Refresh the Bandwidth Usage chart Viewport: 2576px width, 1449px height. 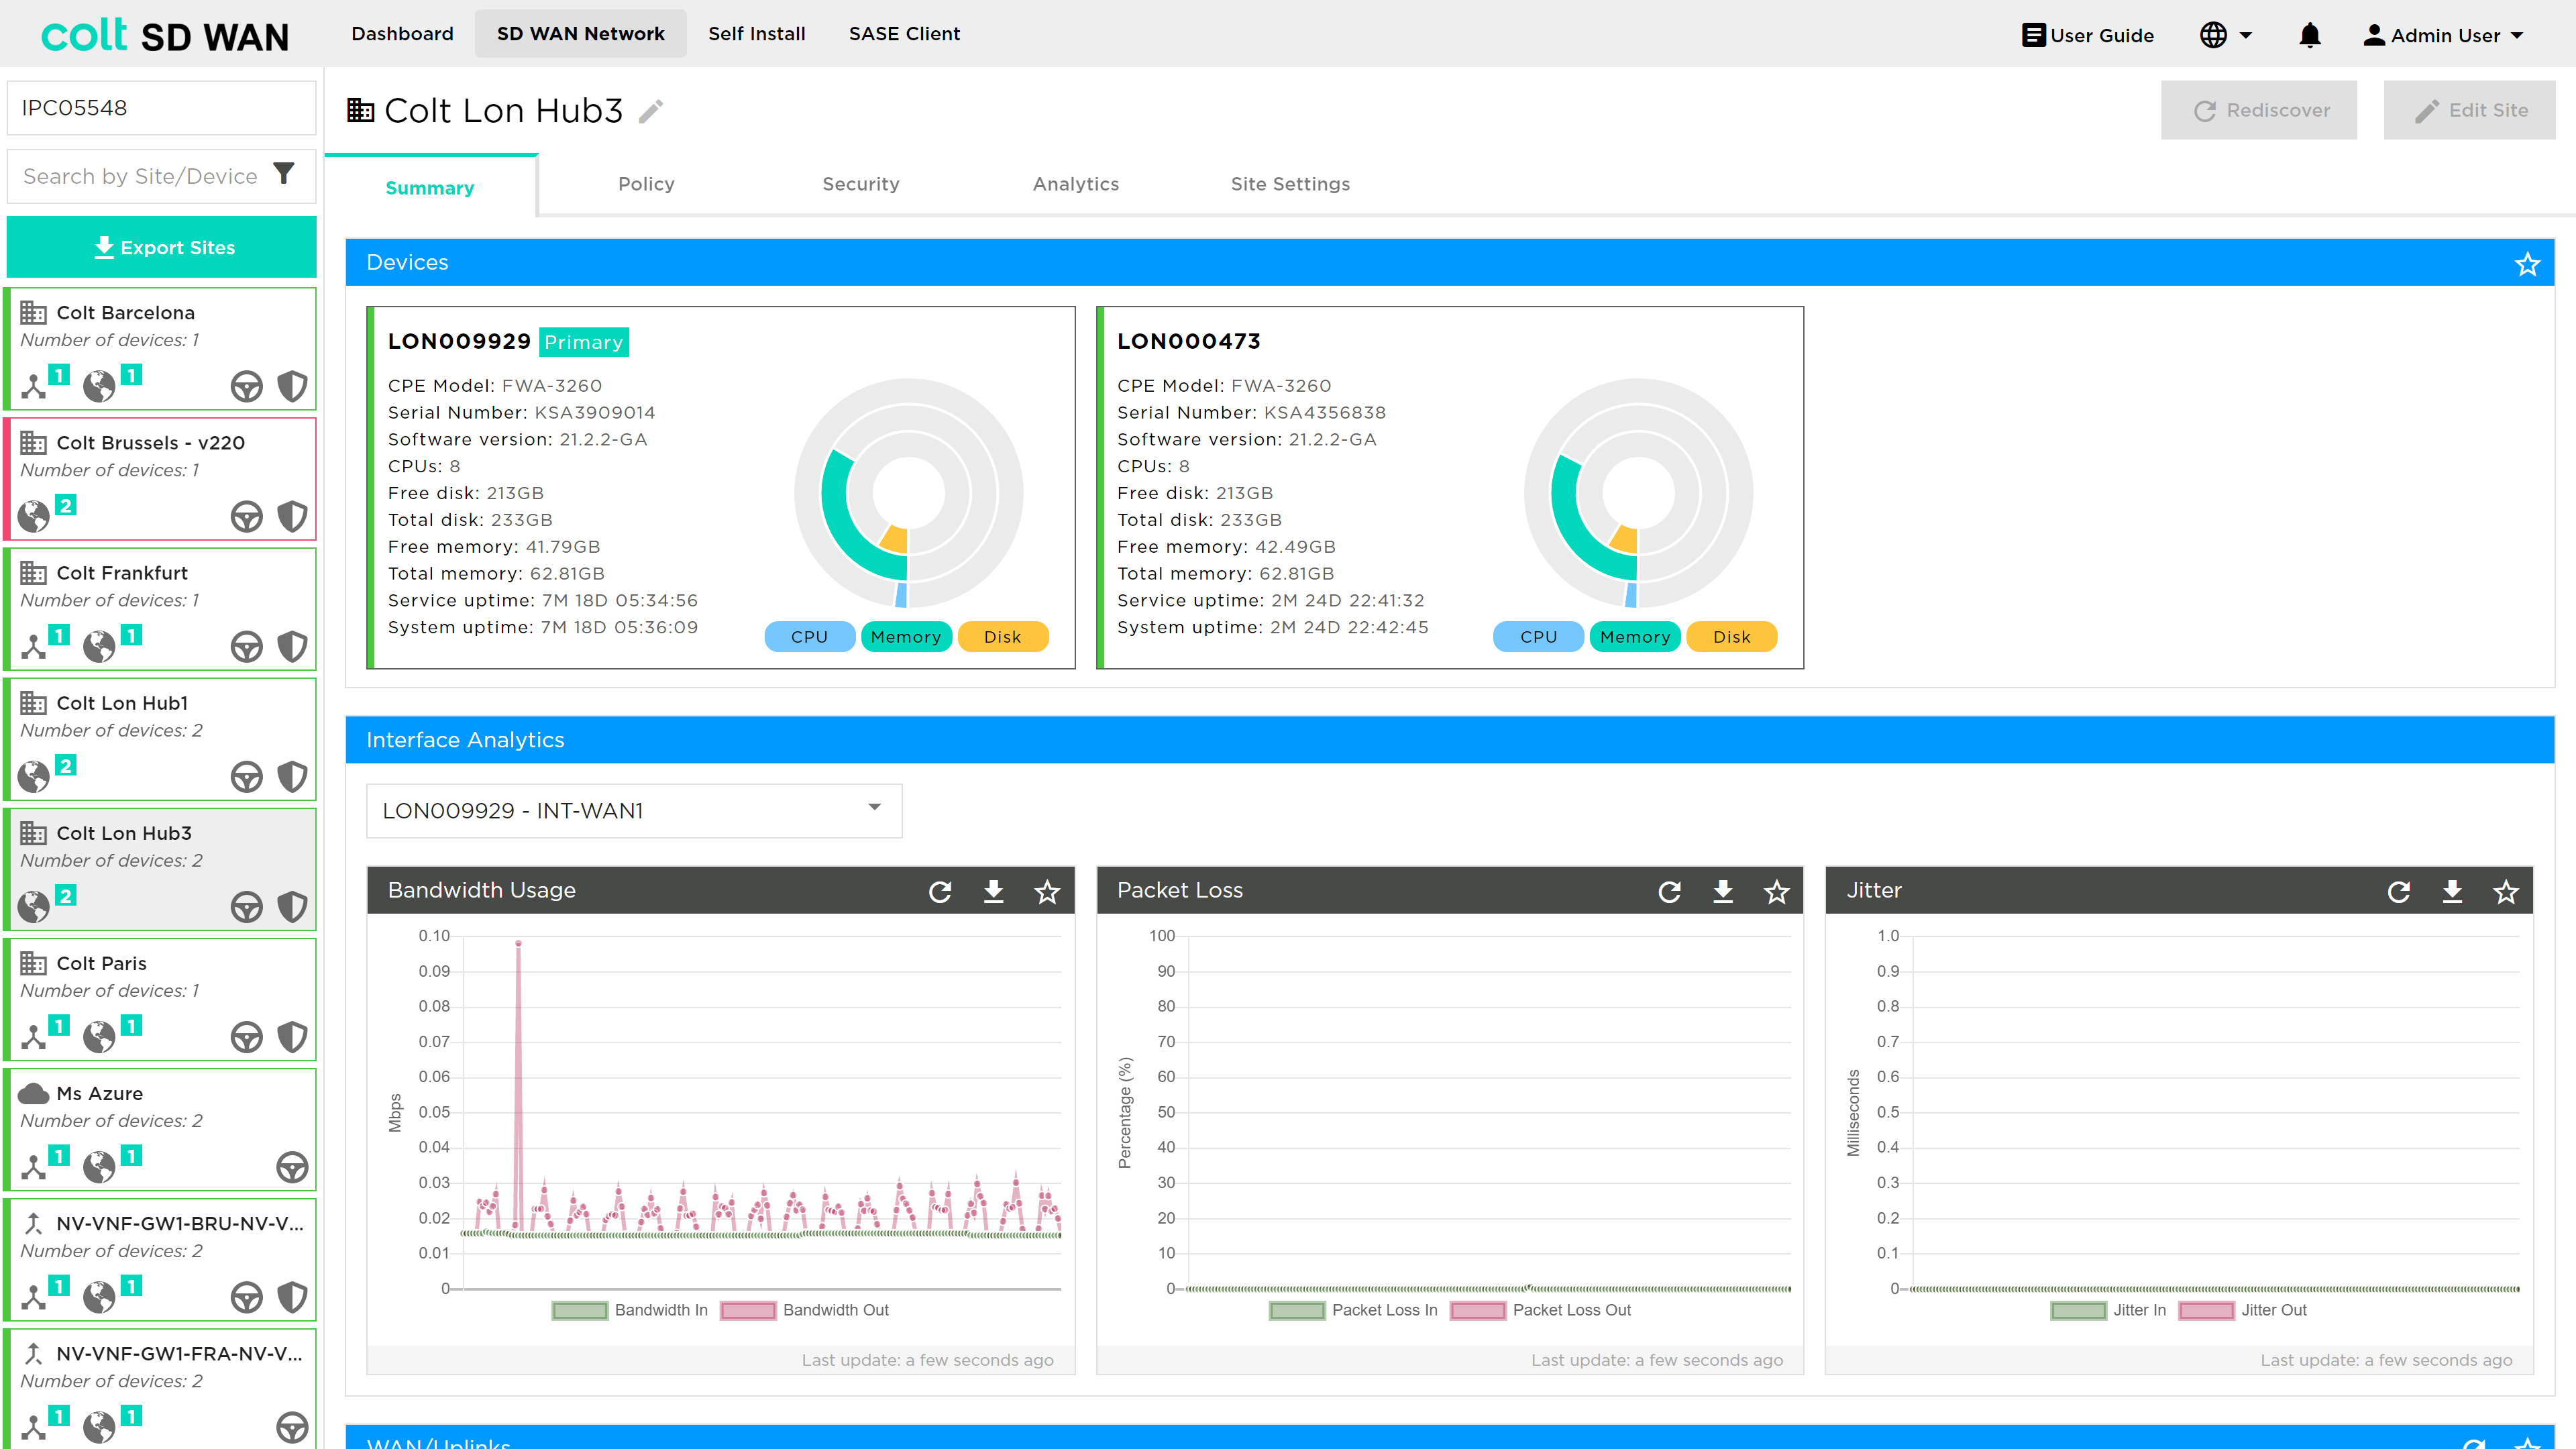tap(940, 891)
